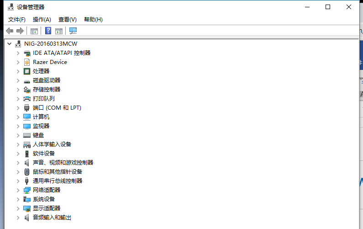This screenshot has width=363, height=229.
Task: Expand the 网络适配器 branch
Action: [x=18, y=190]
